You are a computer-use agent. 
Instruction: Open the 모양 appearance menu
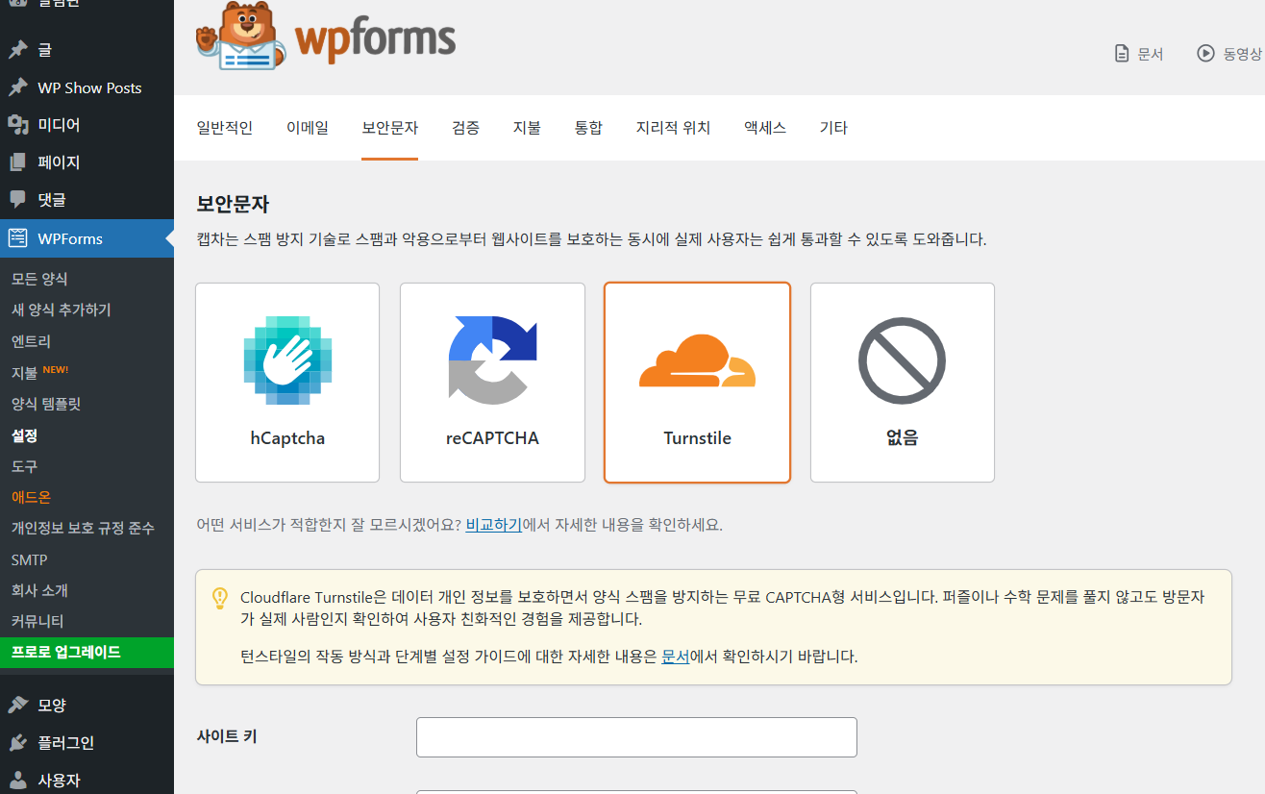point(87,705)
